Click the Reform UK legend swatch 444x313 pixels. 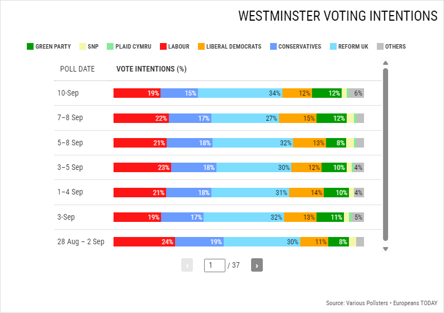tap(334, 46)
